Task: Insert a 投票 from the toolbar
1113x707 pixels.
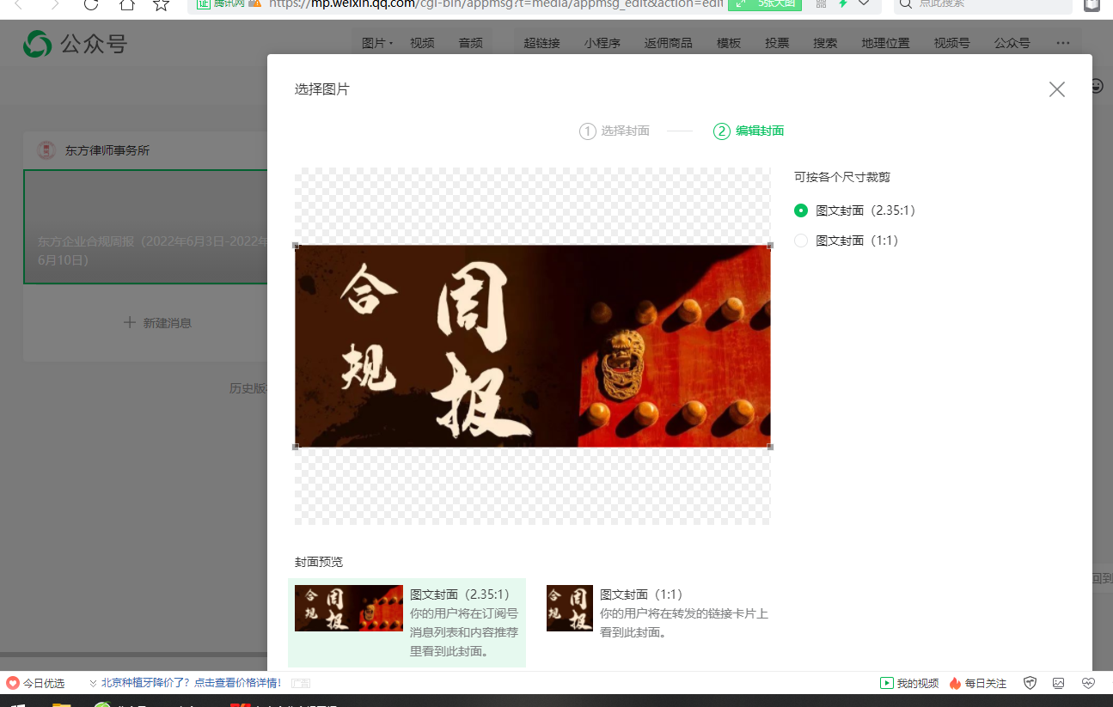Action: [777, 43]
